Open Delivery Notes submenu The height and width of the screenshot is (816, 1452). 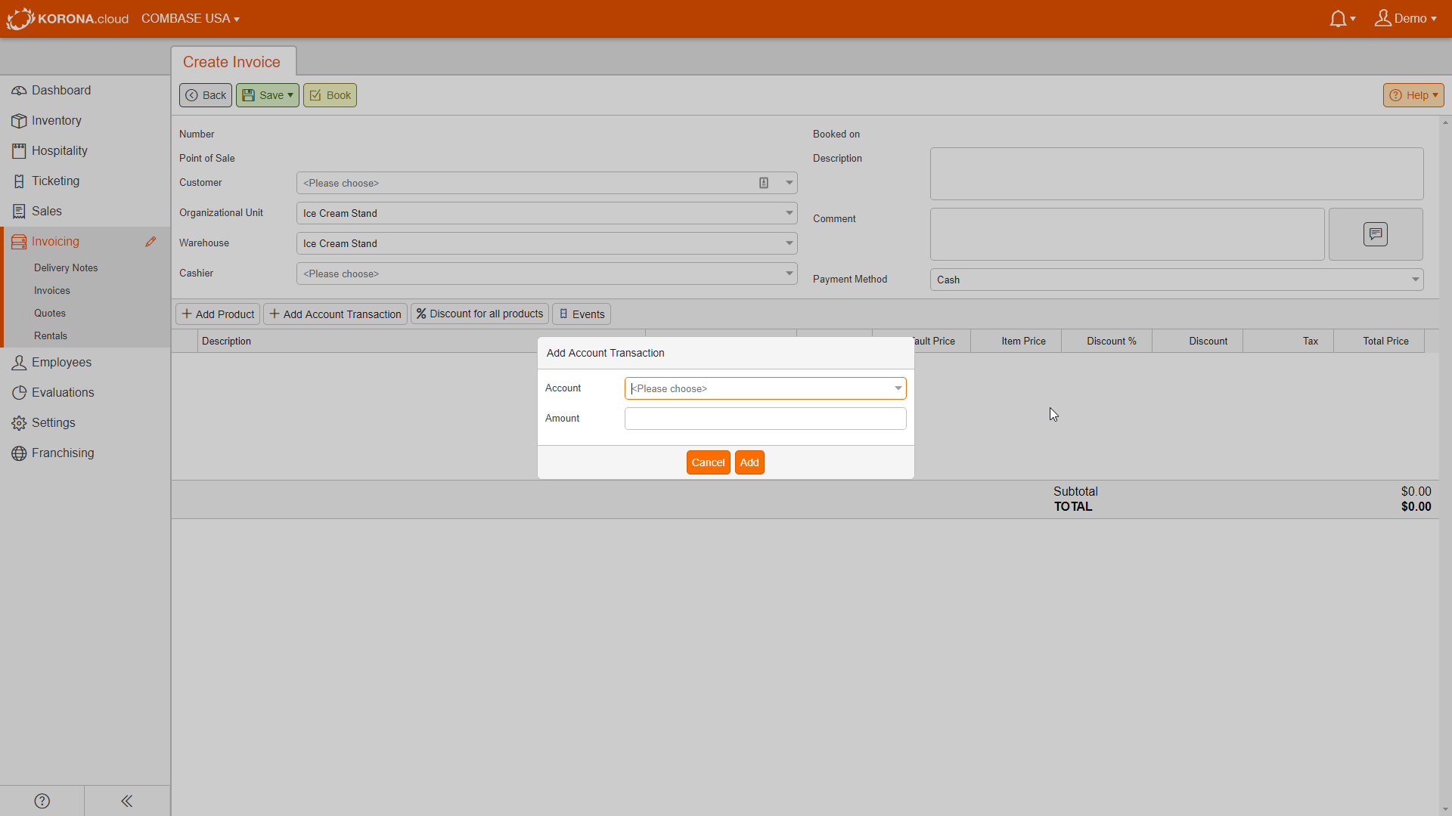(66, 268)
